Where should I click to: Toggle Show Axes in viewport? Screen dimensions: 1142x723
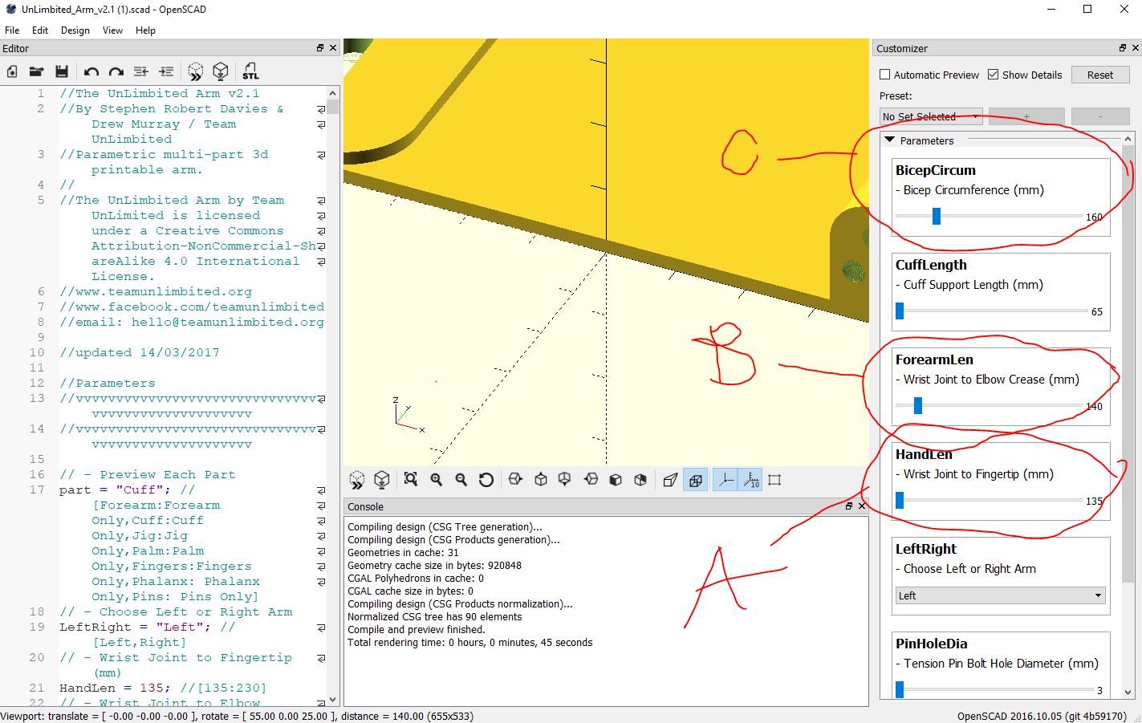725,480
